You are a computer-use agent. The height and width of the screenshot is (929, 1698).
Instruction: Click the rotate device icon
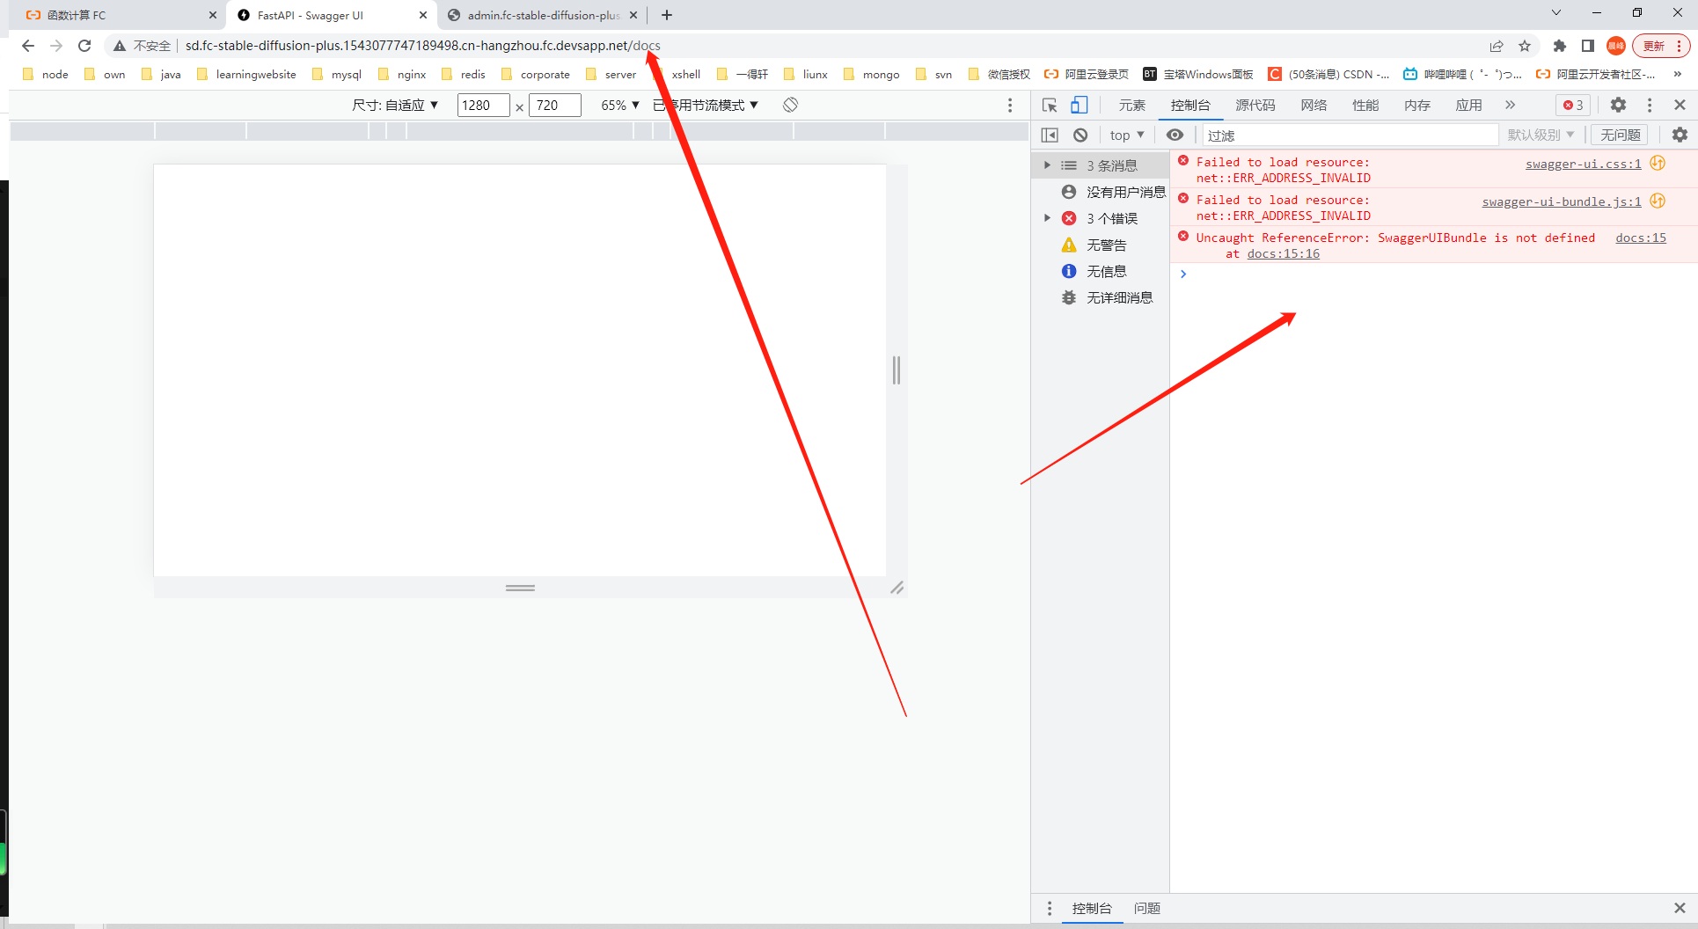(x=791, y=106)
